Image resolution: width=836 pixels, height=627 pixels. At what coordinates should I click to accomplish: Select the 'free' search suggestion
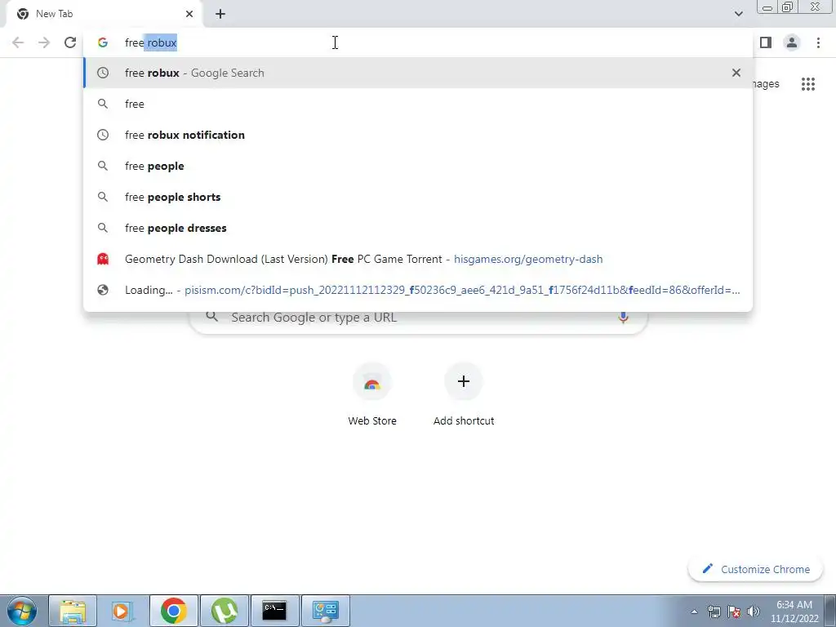418,104
